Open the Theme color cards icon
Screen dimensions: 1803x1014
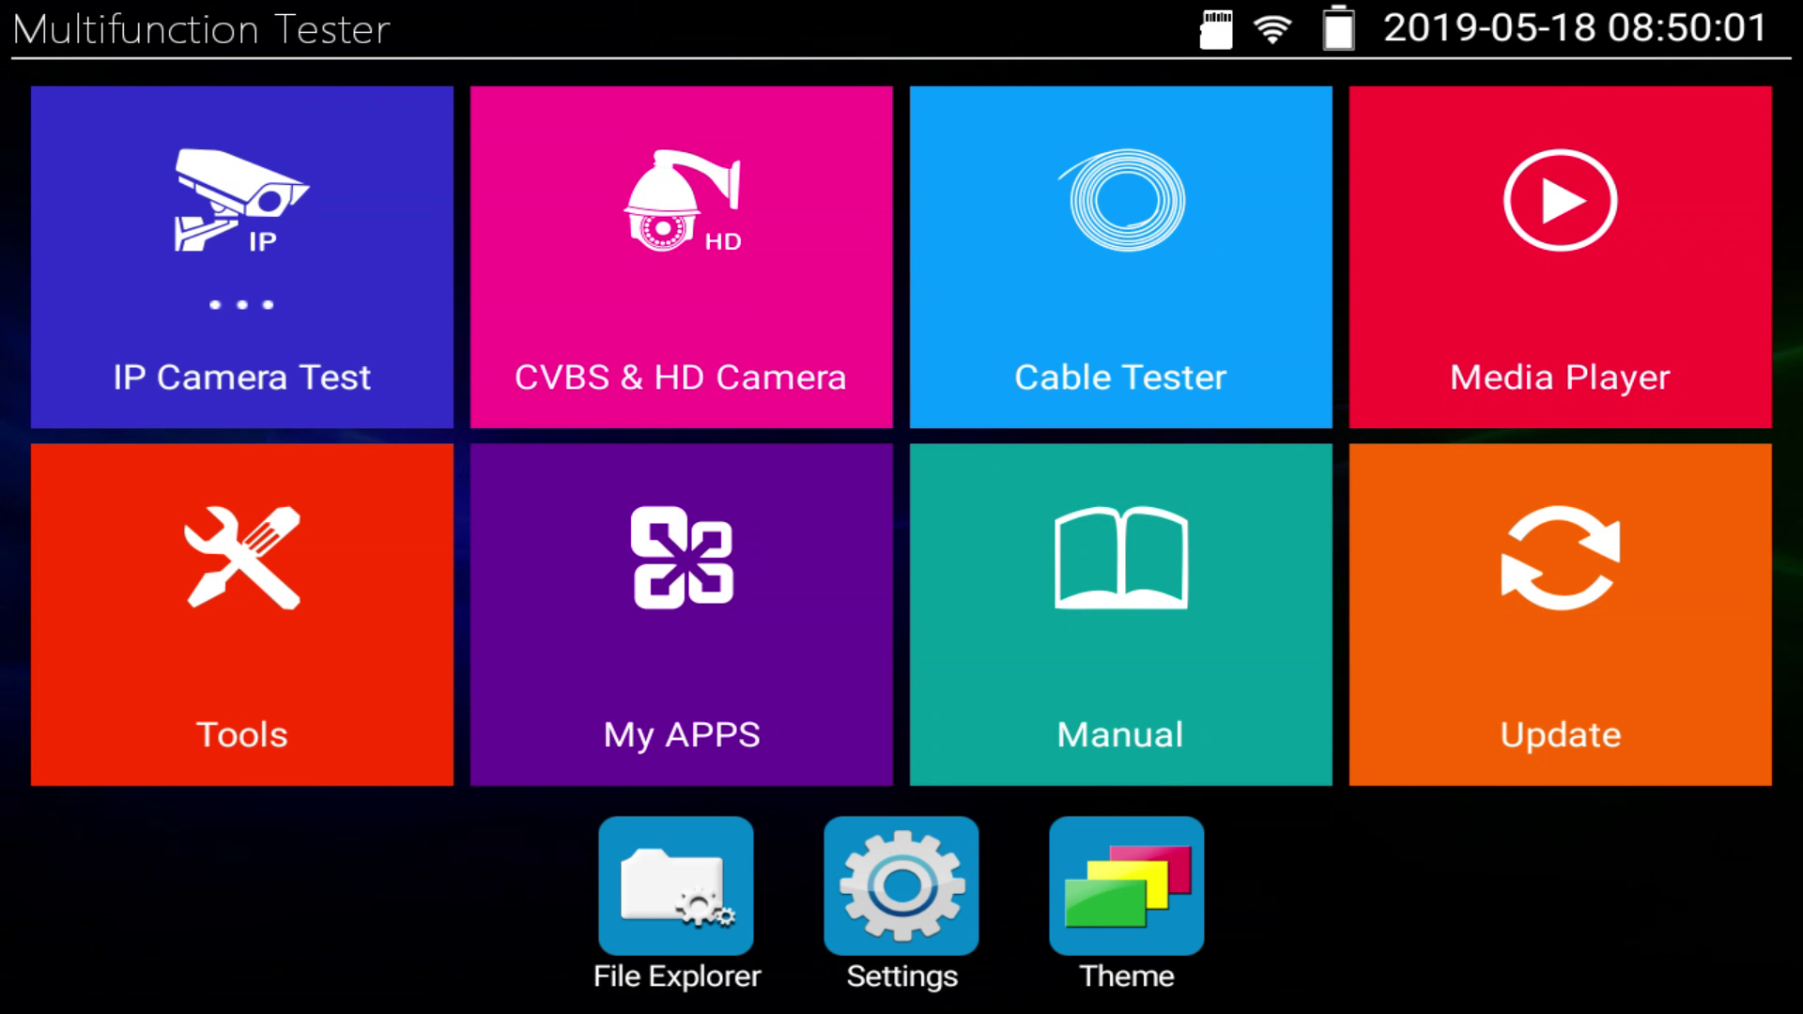[x=1127, y=885]
